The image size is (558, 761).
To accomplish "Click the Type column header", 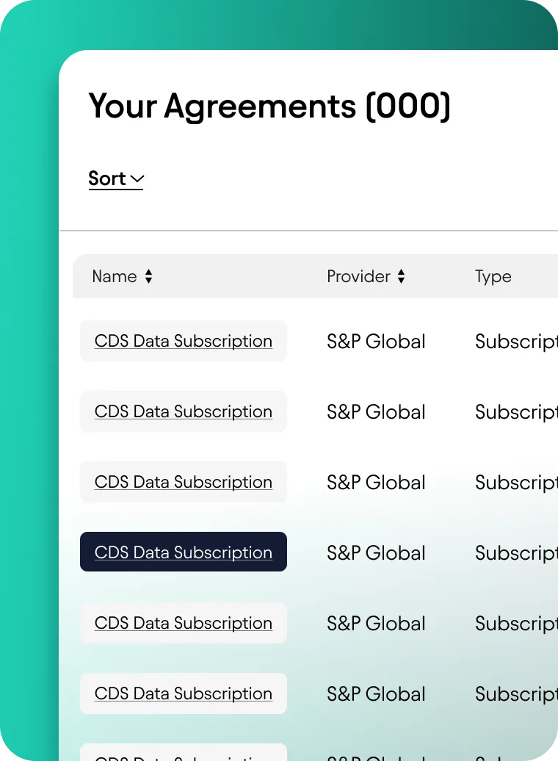I will tap(493, 277).
